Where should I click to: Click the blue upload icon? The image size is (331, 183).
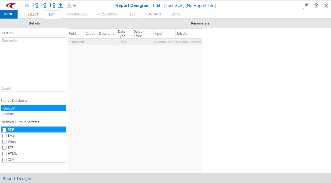[x=60, y=5]
